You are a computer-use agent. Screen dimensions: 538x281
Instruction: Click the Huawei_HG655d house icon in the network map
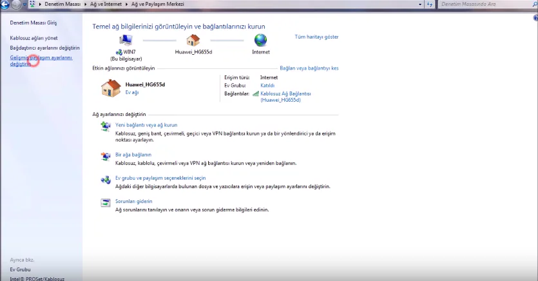click(x=193, y=41)
